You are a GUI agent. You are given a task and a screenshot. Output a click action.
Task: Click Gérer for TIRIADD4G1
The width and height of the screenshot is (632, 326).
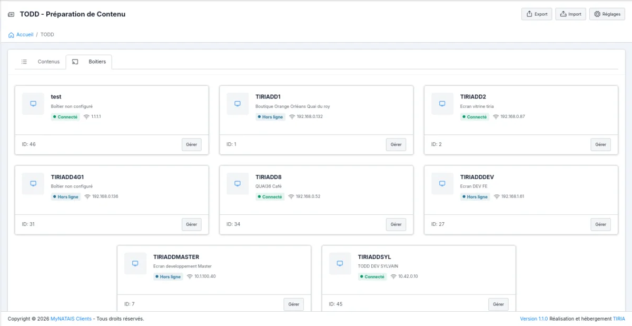(x=192, y=224)
